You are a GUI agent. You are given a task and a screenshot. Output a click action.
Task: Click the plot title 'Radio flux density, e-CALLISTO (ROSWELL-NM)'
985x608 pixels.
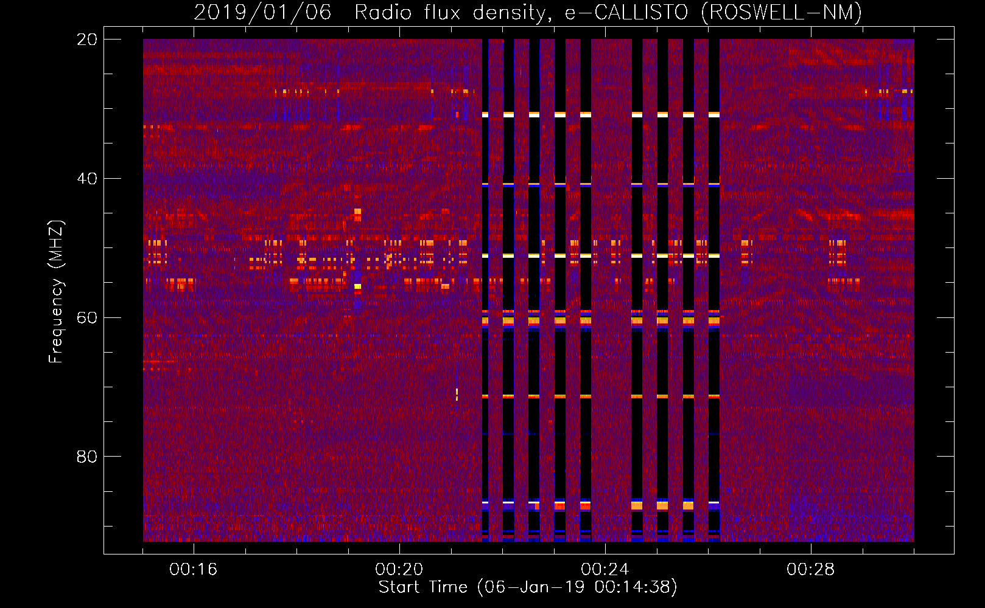(x=608, y=12)
